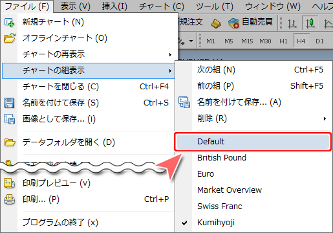The height and width of the screenshot is (233, 333).
Task: Click the new chart plus icon
Action: point(9,23)
